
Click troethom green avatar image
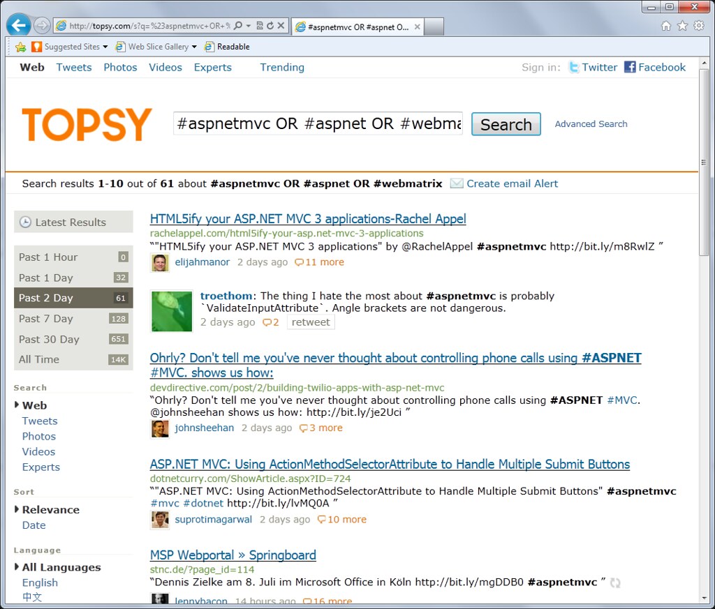click(172, 311)
